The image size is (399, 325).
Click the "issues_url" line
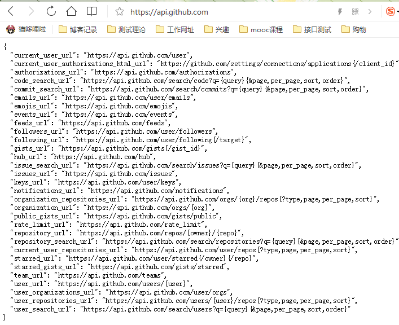[x=94, y=174]
